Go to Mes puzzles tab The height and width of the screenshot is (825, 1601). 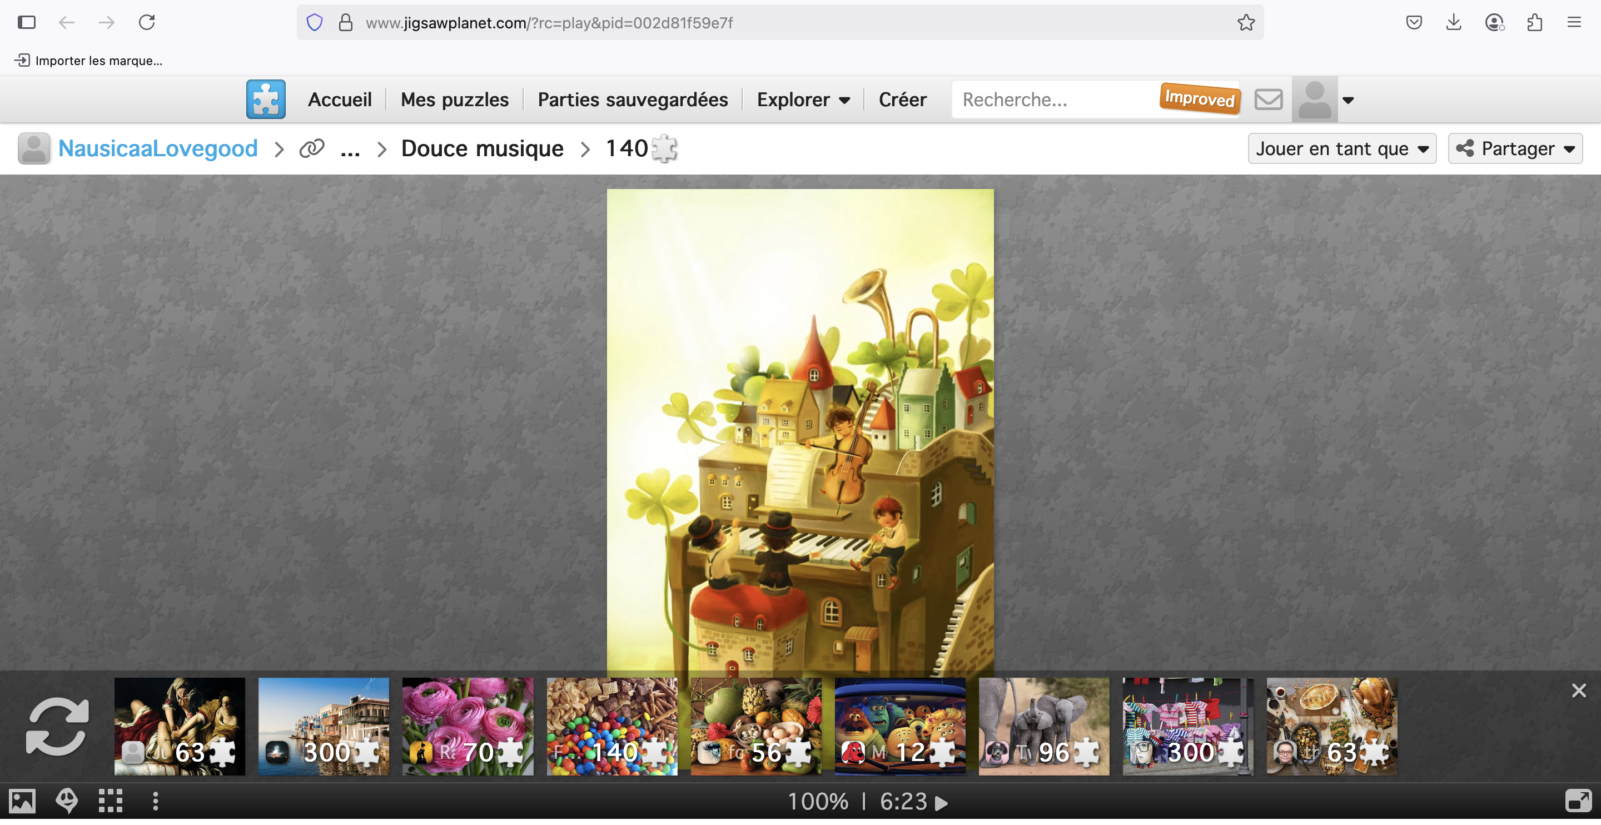coord(454,100)
